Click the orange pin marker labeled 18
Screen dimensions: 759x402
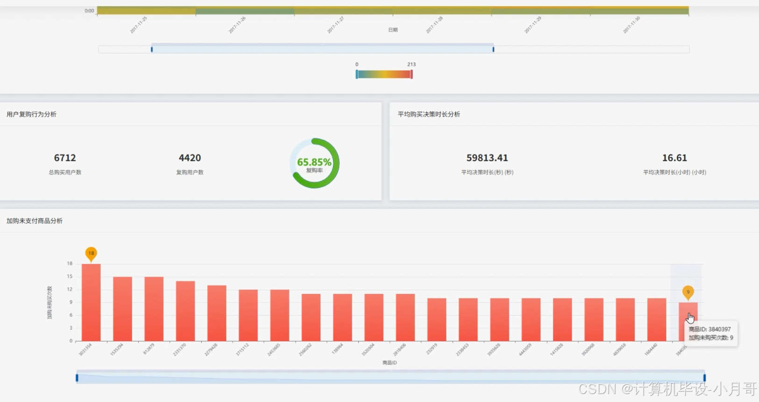91,254
